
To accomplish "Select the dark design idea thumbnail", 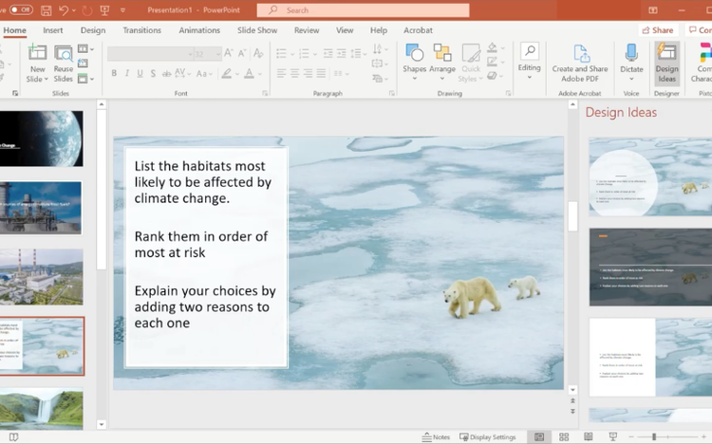I will (649, 267).
